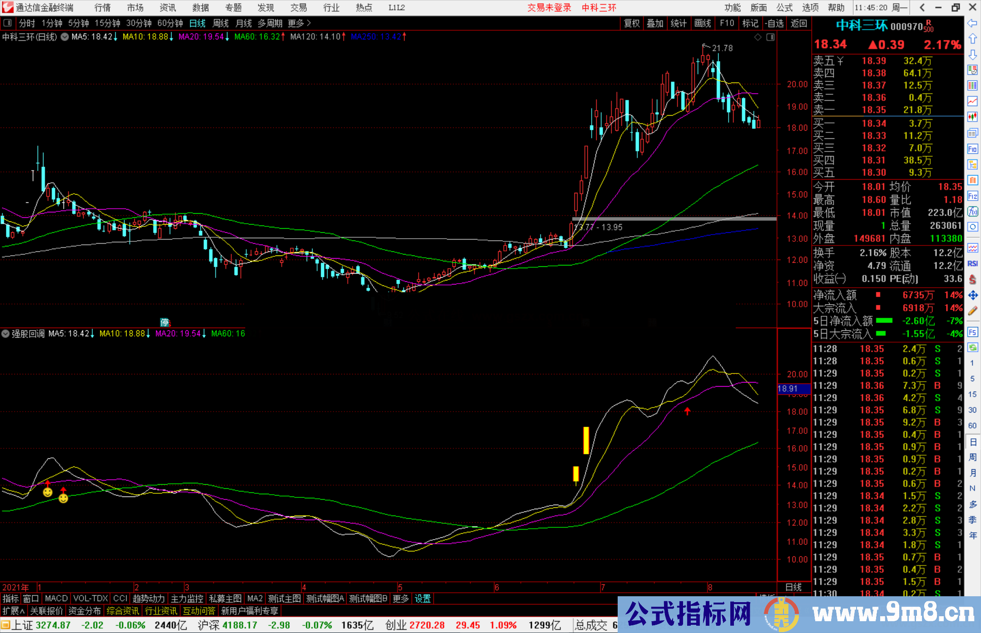The image size is (981, 633).
Task: Click the 复权 button
Action: [x=632, y=23]
